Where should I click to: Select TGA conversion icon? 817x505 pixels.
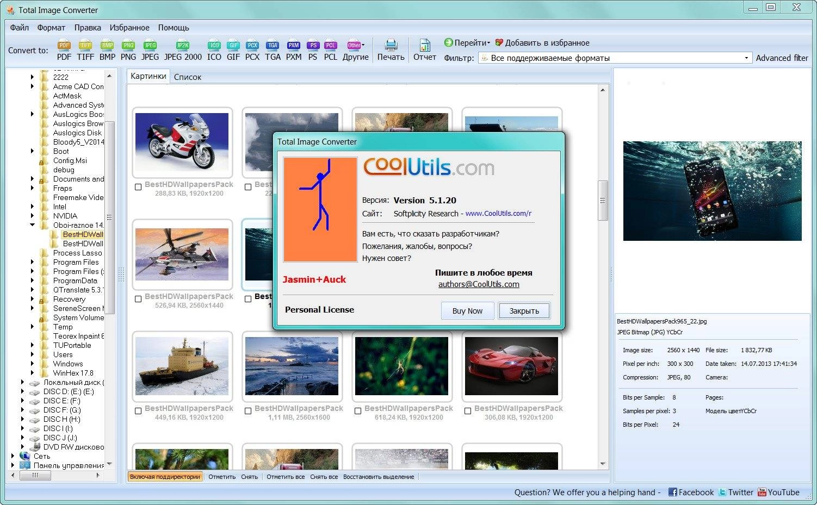pos(273,49)
